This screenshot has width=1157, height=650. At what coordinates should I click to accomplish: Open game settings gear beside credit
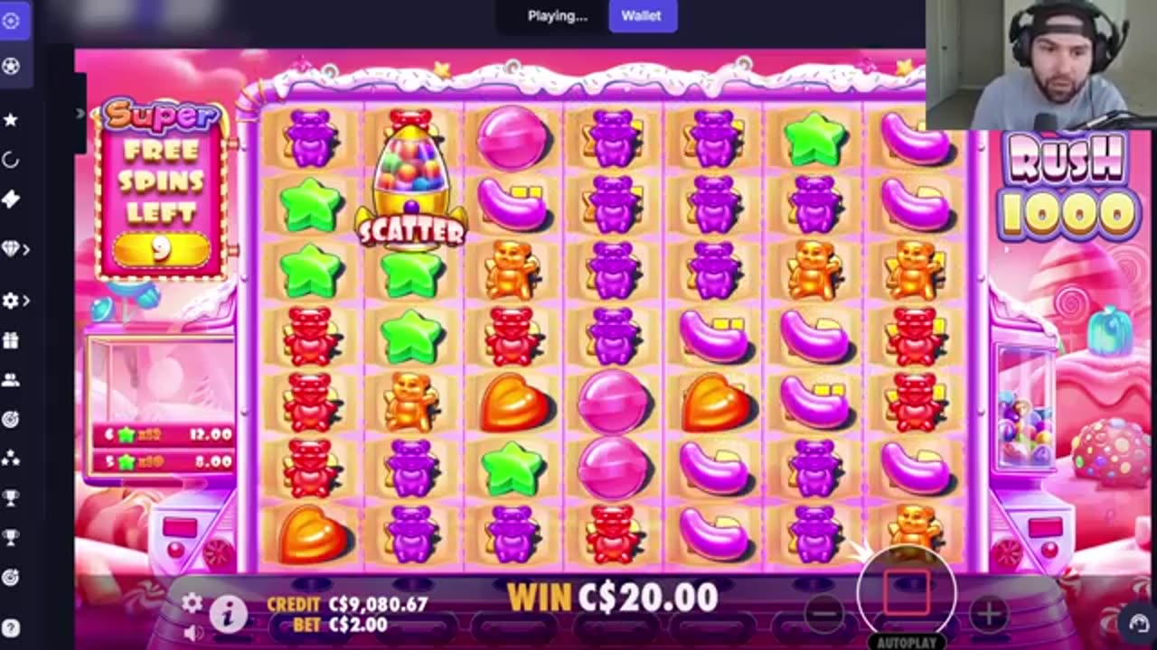tap(192, 602)
